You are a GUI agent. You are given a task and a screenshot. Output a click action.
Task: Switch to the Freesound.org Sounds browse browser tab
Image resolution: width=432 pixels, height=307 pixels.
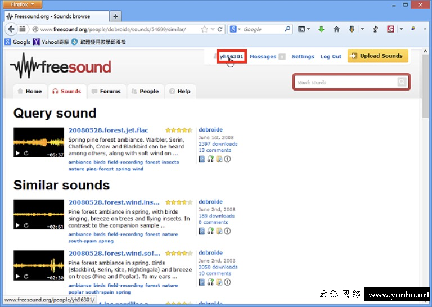[57, 16]
